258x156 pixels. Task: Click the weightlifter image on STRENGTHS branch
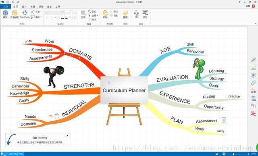tap(54, 76)
